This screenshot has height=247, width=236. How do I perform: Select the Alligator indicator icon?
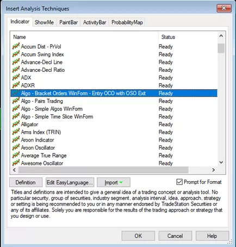(16, 124)
